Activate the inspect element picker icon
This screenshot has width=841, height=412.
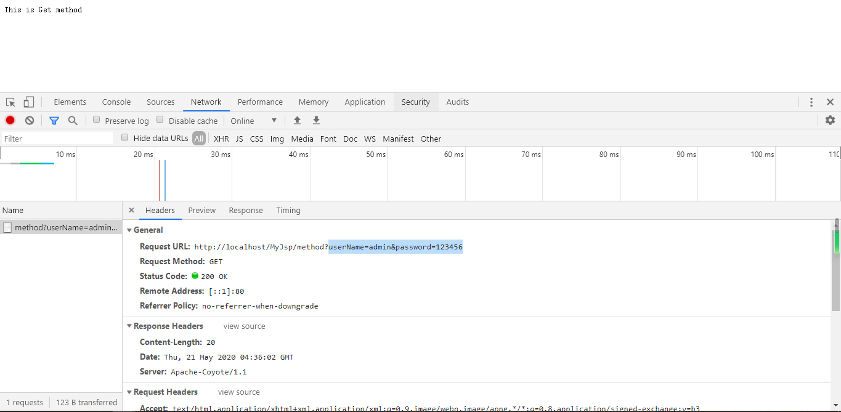click(x=10, y=102)
